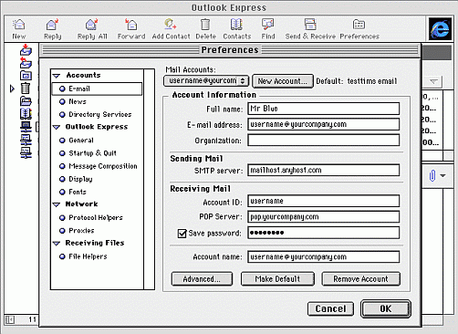Expand the triangle beside the trash folder
The width and height of the screenshot is (458, 334).
(x=12, y=89)
